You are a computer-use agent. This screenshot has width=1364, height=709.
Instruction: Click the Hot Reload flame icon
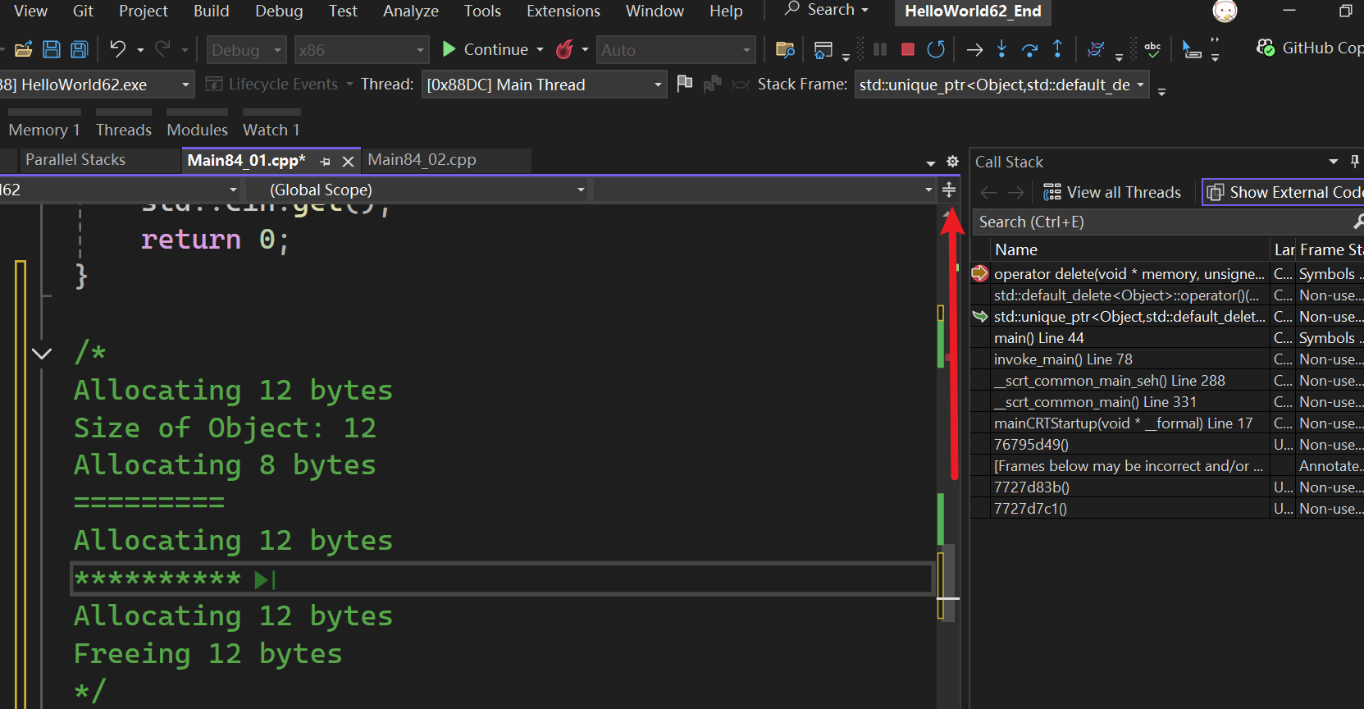564,50
